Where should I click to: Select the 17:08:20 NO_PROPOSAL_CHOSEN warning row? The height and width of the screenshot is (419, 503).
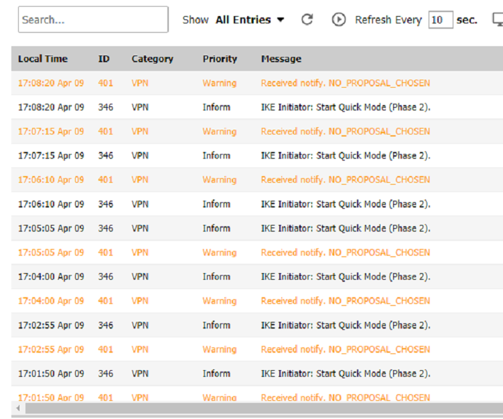pos(345,83)
